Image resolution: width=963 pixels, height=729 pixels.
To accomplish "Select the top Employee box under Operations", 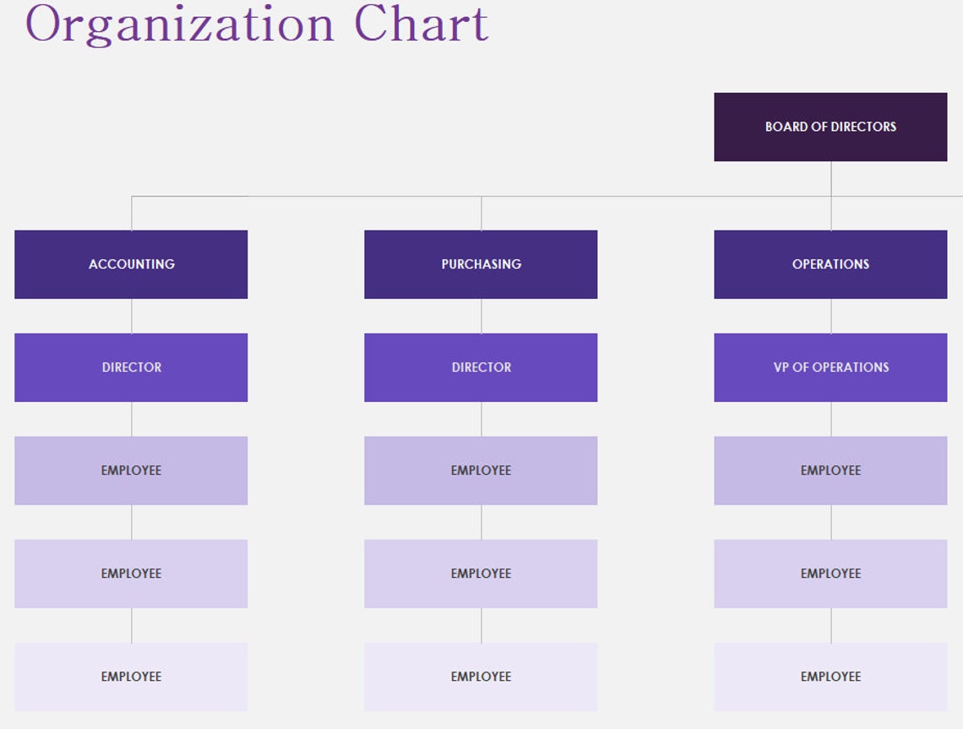I will 830,470.
